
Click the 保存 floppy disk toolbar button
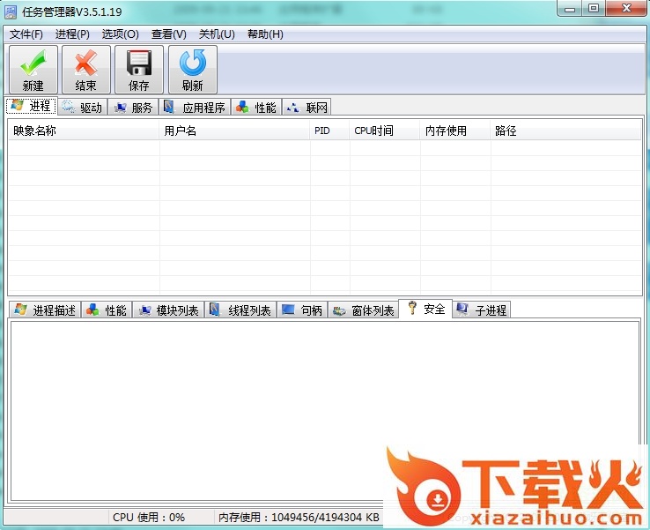click(139, 70)
